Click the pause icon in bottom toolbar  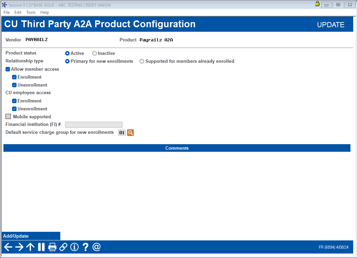tap(41, 247)
